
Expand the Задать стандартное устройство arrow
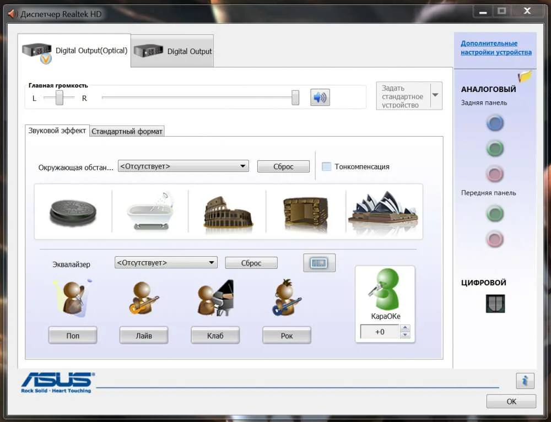[x=435, y=95]
